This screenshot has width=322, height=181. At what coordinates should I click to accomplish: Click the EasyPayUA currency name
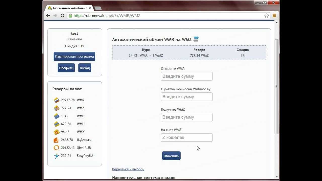click(x=85, y=156)
